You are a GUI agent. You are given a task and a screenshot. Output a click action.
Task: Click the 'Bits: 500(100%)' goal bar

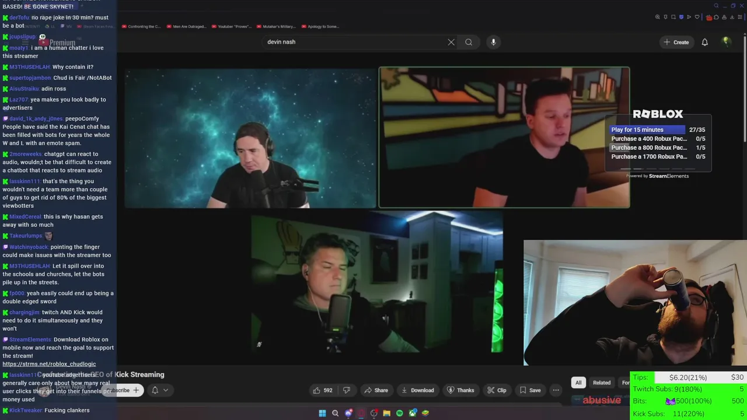click(689, 401)
